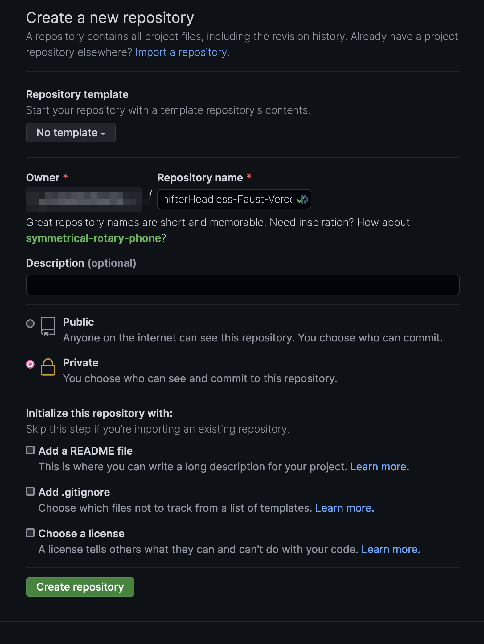Open the blurred Owner selector
Screen dimensions: 484x644
pos(84,199)
